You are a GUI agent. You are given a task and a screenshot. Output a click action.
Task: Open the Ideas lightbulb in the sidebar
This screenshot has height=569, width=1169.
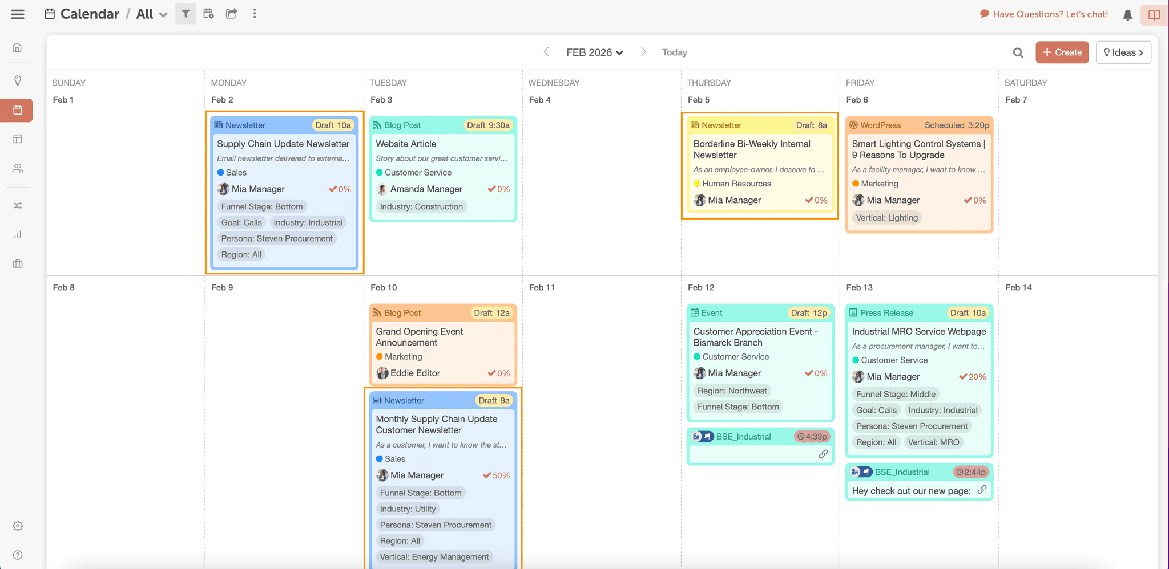17,80
